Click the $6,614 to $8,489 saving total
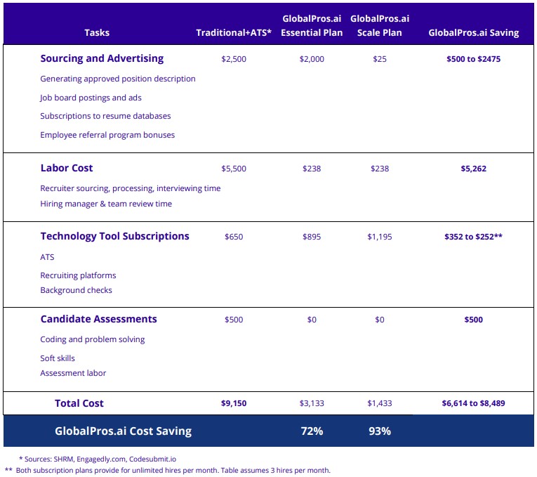The image size is (537, 477). coord(473,403)
